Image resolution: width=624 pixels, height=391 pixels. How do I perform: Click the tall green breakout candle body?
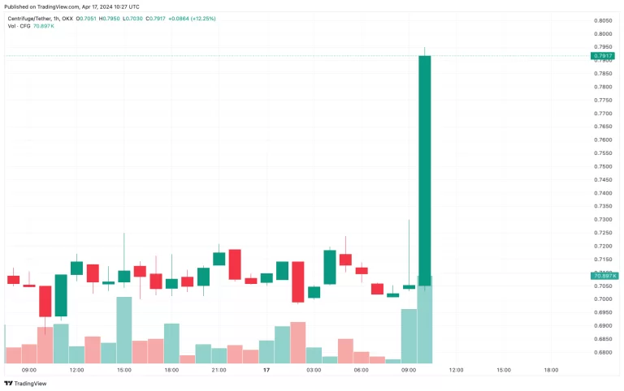(x=424, y=170)
